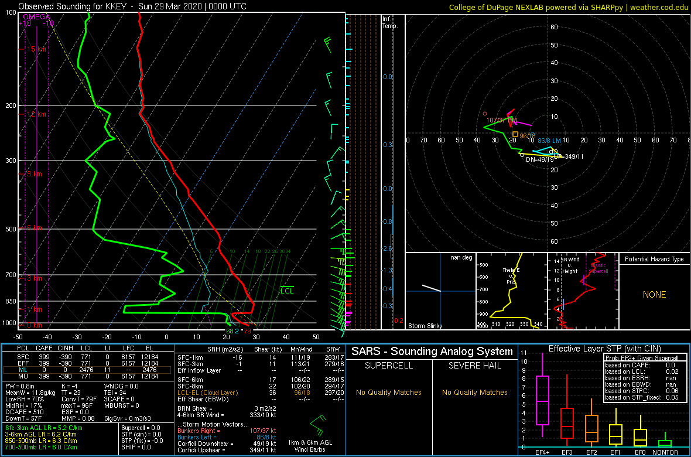Click the 1km & 6km AGL wind barb symbol
The width and height of the screenshot is (691, 457).
click(x=318, y=425)
